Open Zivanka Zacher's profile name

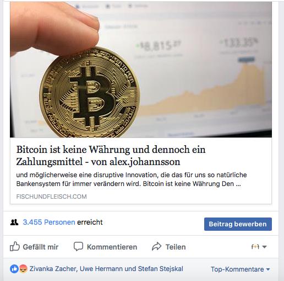[53, 269]
